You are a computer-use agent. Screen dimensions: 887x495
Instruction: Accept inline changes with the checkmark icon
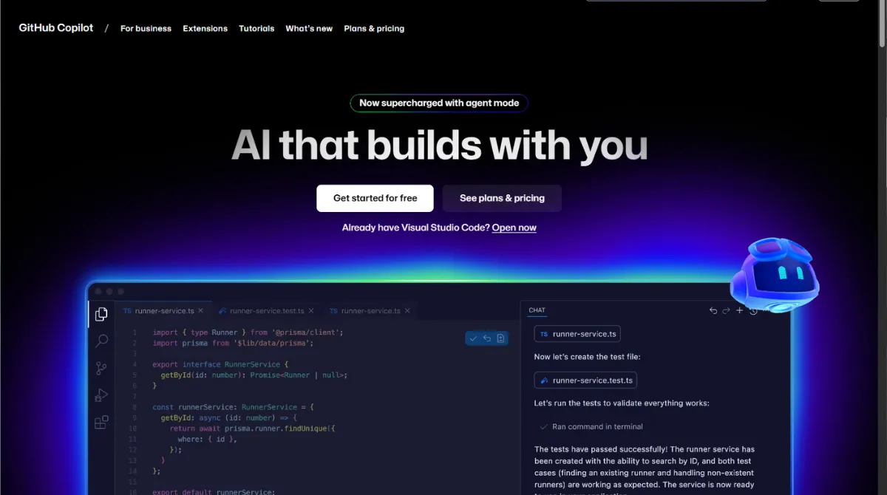473,338
